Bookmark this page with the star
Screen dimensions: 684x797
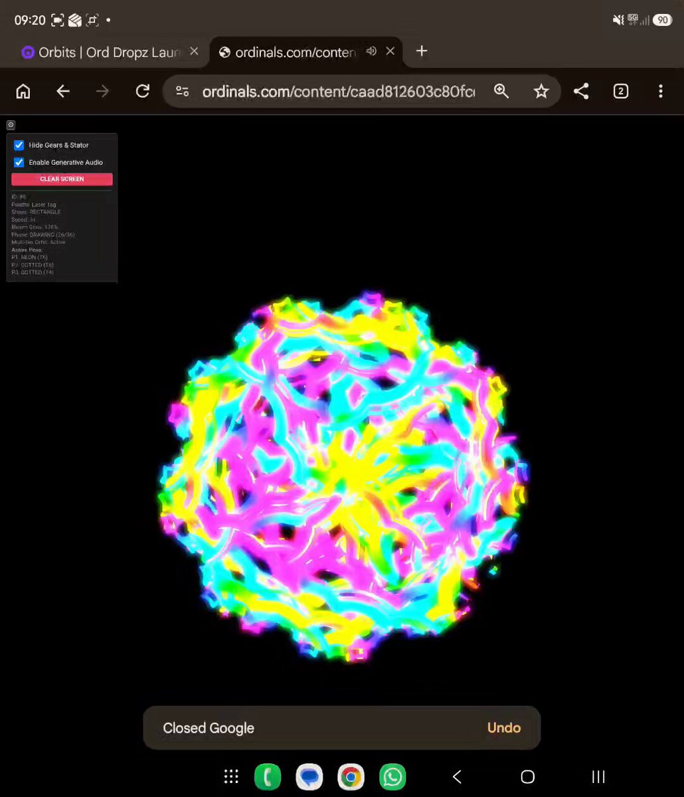pyautogui.click(x=541, y=92)
